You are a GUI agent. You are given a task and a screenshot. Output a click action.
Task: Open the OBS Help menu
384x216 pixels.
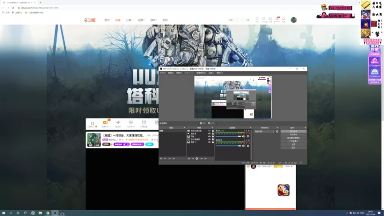219,73
